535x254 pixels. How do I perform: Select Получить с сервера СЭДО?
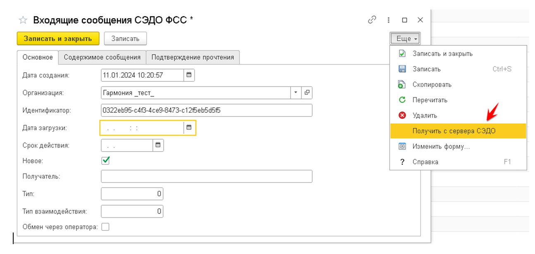(x=454, y=131)
